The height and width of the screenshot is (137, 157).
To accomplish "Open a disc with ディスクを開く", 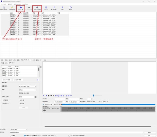I will click(4, 8).
